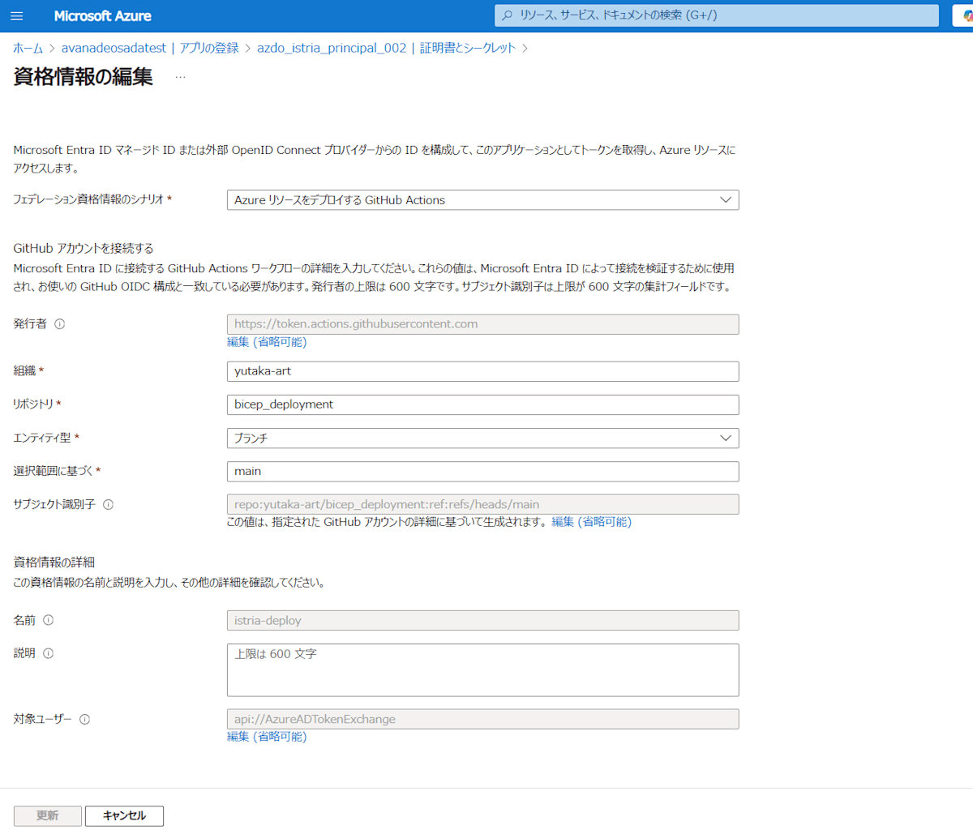Click the GitHub アカウントを接続する heading
The height and width of the screenshot is (834, 973).
(x=83, y=249)
